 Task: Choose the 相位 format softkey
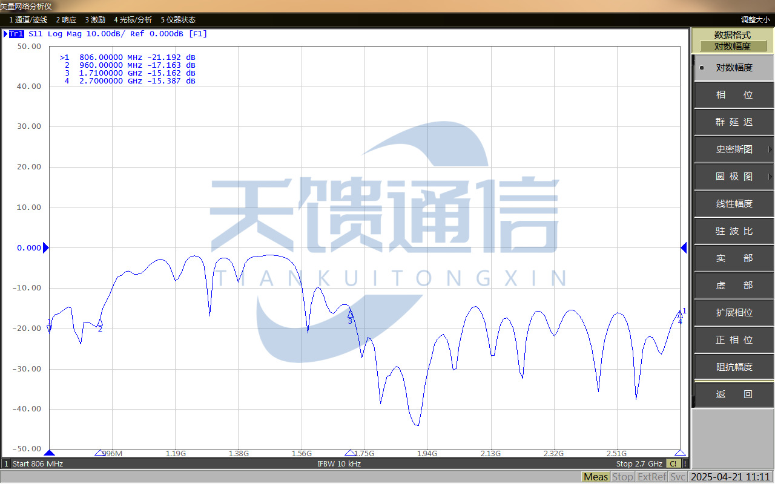coord(733,95)
